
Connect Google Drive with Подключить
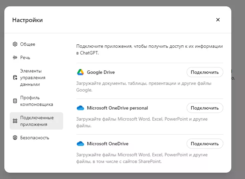[205, 72]
